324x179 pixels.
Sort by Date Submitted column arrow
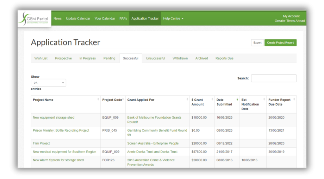tap(237, 99)
